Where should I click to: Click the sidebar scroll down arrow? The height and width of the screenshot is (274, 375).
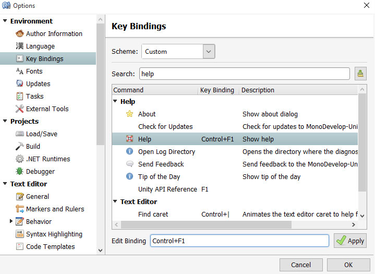coord(101,251)
